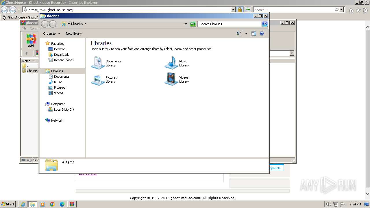The width and height of the screenshot is (370, 208).
Task: Open IE Home icon
Action: click(351, 10)
